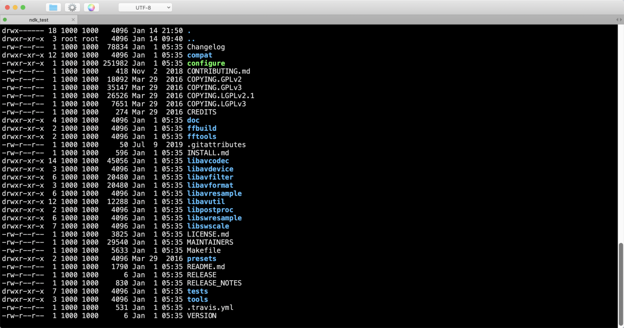
Task: Click the green zoom button of the window
Action: [x=22, y=8]
